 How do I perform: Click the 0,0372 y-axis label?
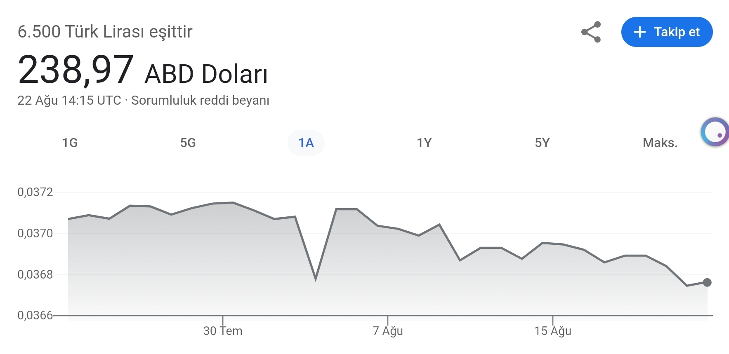pyautogui.click(x=35, y=192)
